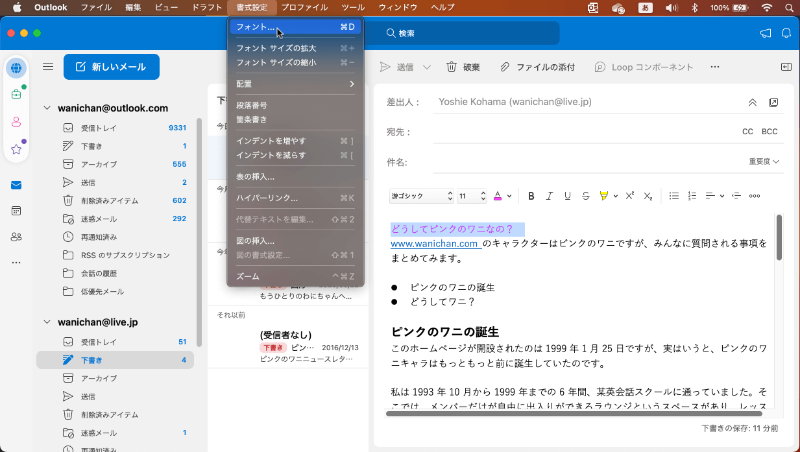Click the megaphone announcements icon
The width and height of the screenshot is (800, 452).
point(766,33)
